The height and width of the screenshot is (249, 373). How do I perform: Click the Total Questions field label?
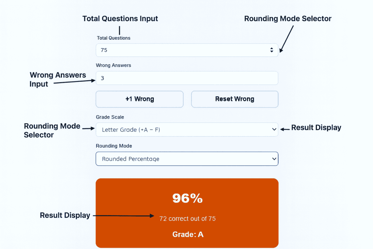[x=113, y=38]
